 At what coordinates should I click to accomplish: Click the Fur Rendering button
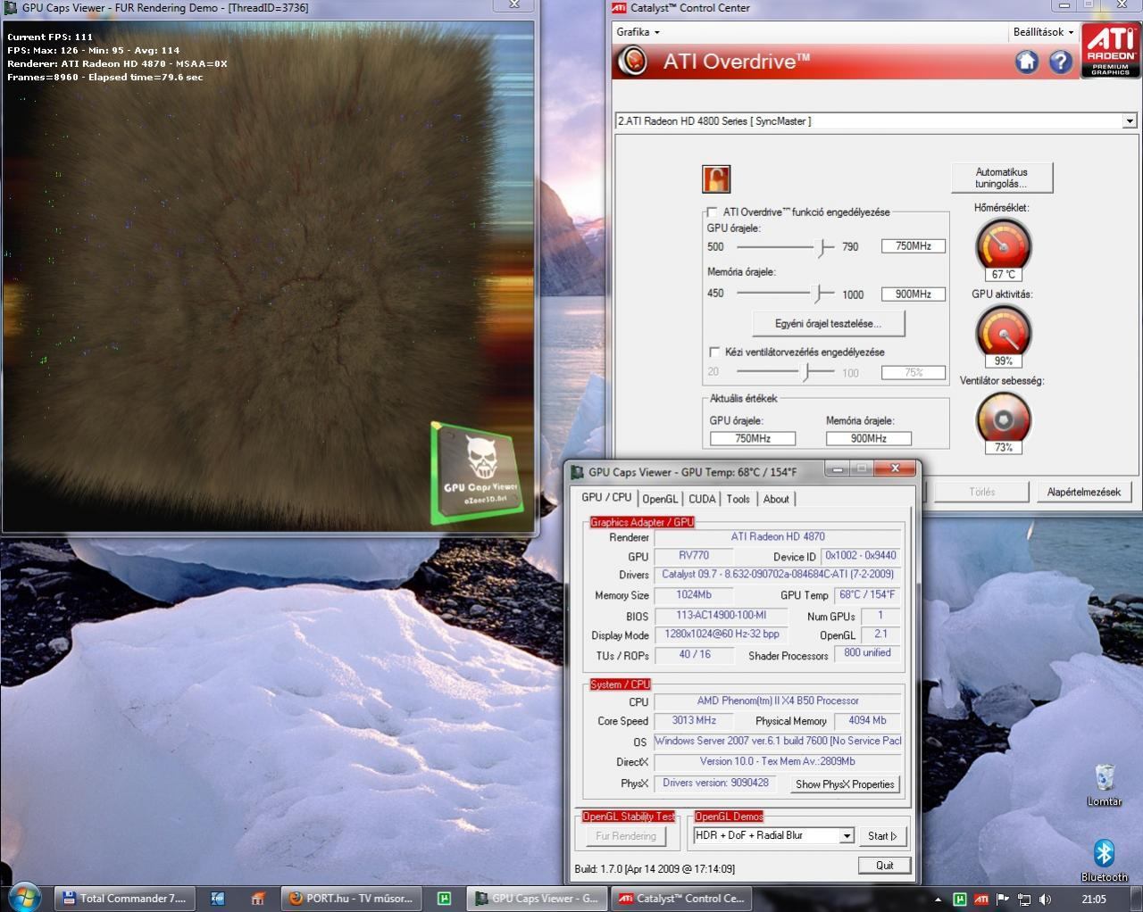pyautogui.click(x=626, y=836)
